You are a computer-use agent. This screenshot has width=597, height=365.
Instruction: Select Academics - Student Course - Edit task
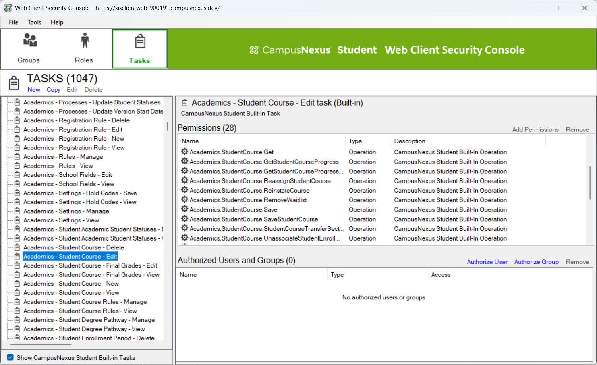(x=70, y=256)
